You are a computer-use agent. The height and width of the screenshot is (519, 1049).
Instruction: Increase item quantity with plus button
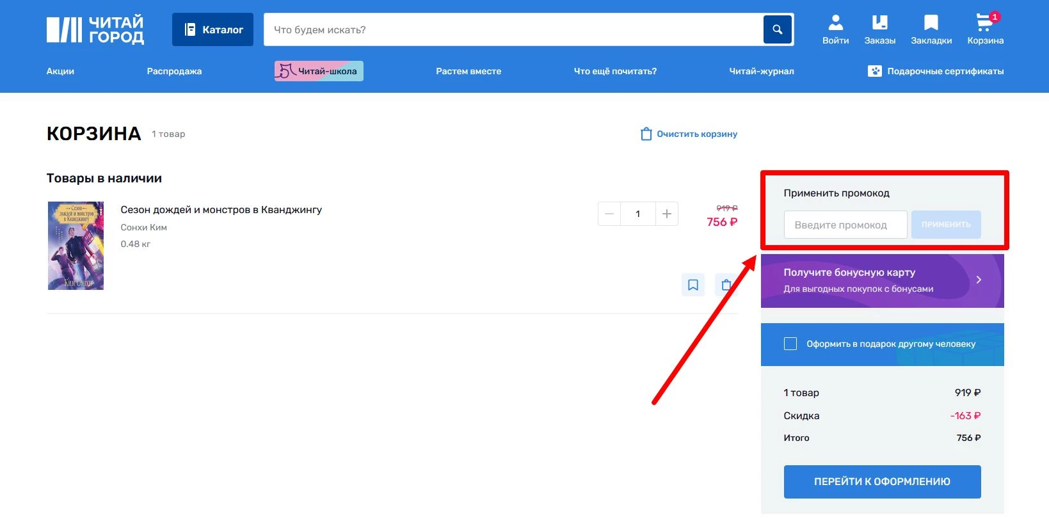(666, 214)
